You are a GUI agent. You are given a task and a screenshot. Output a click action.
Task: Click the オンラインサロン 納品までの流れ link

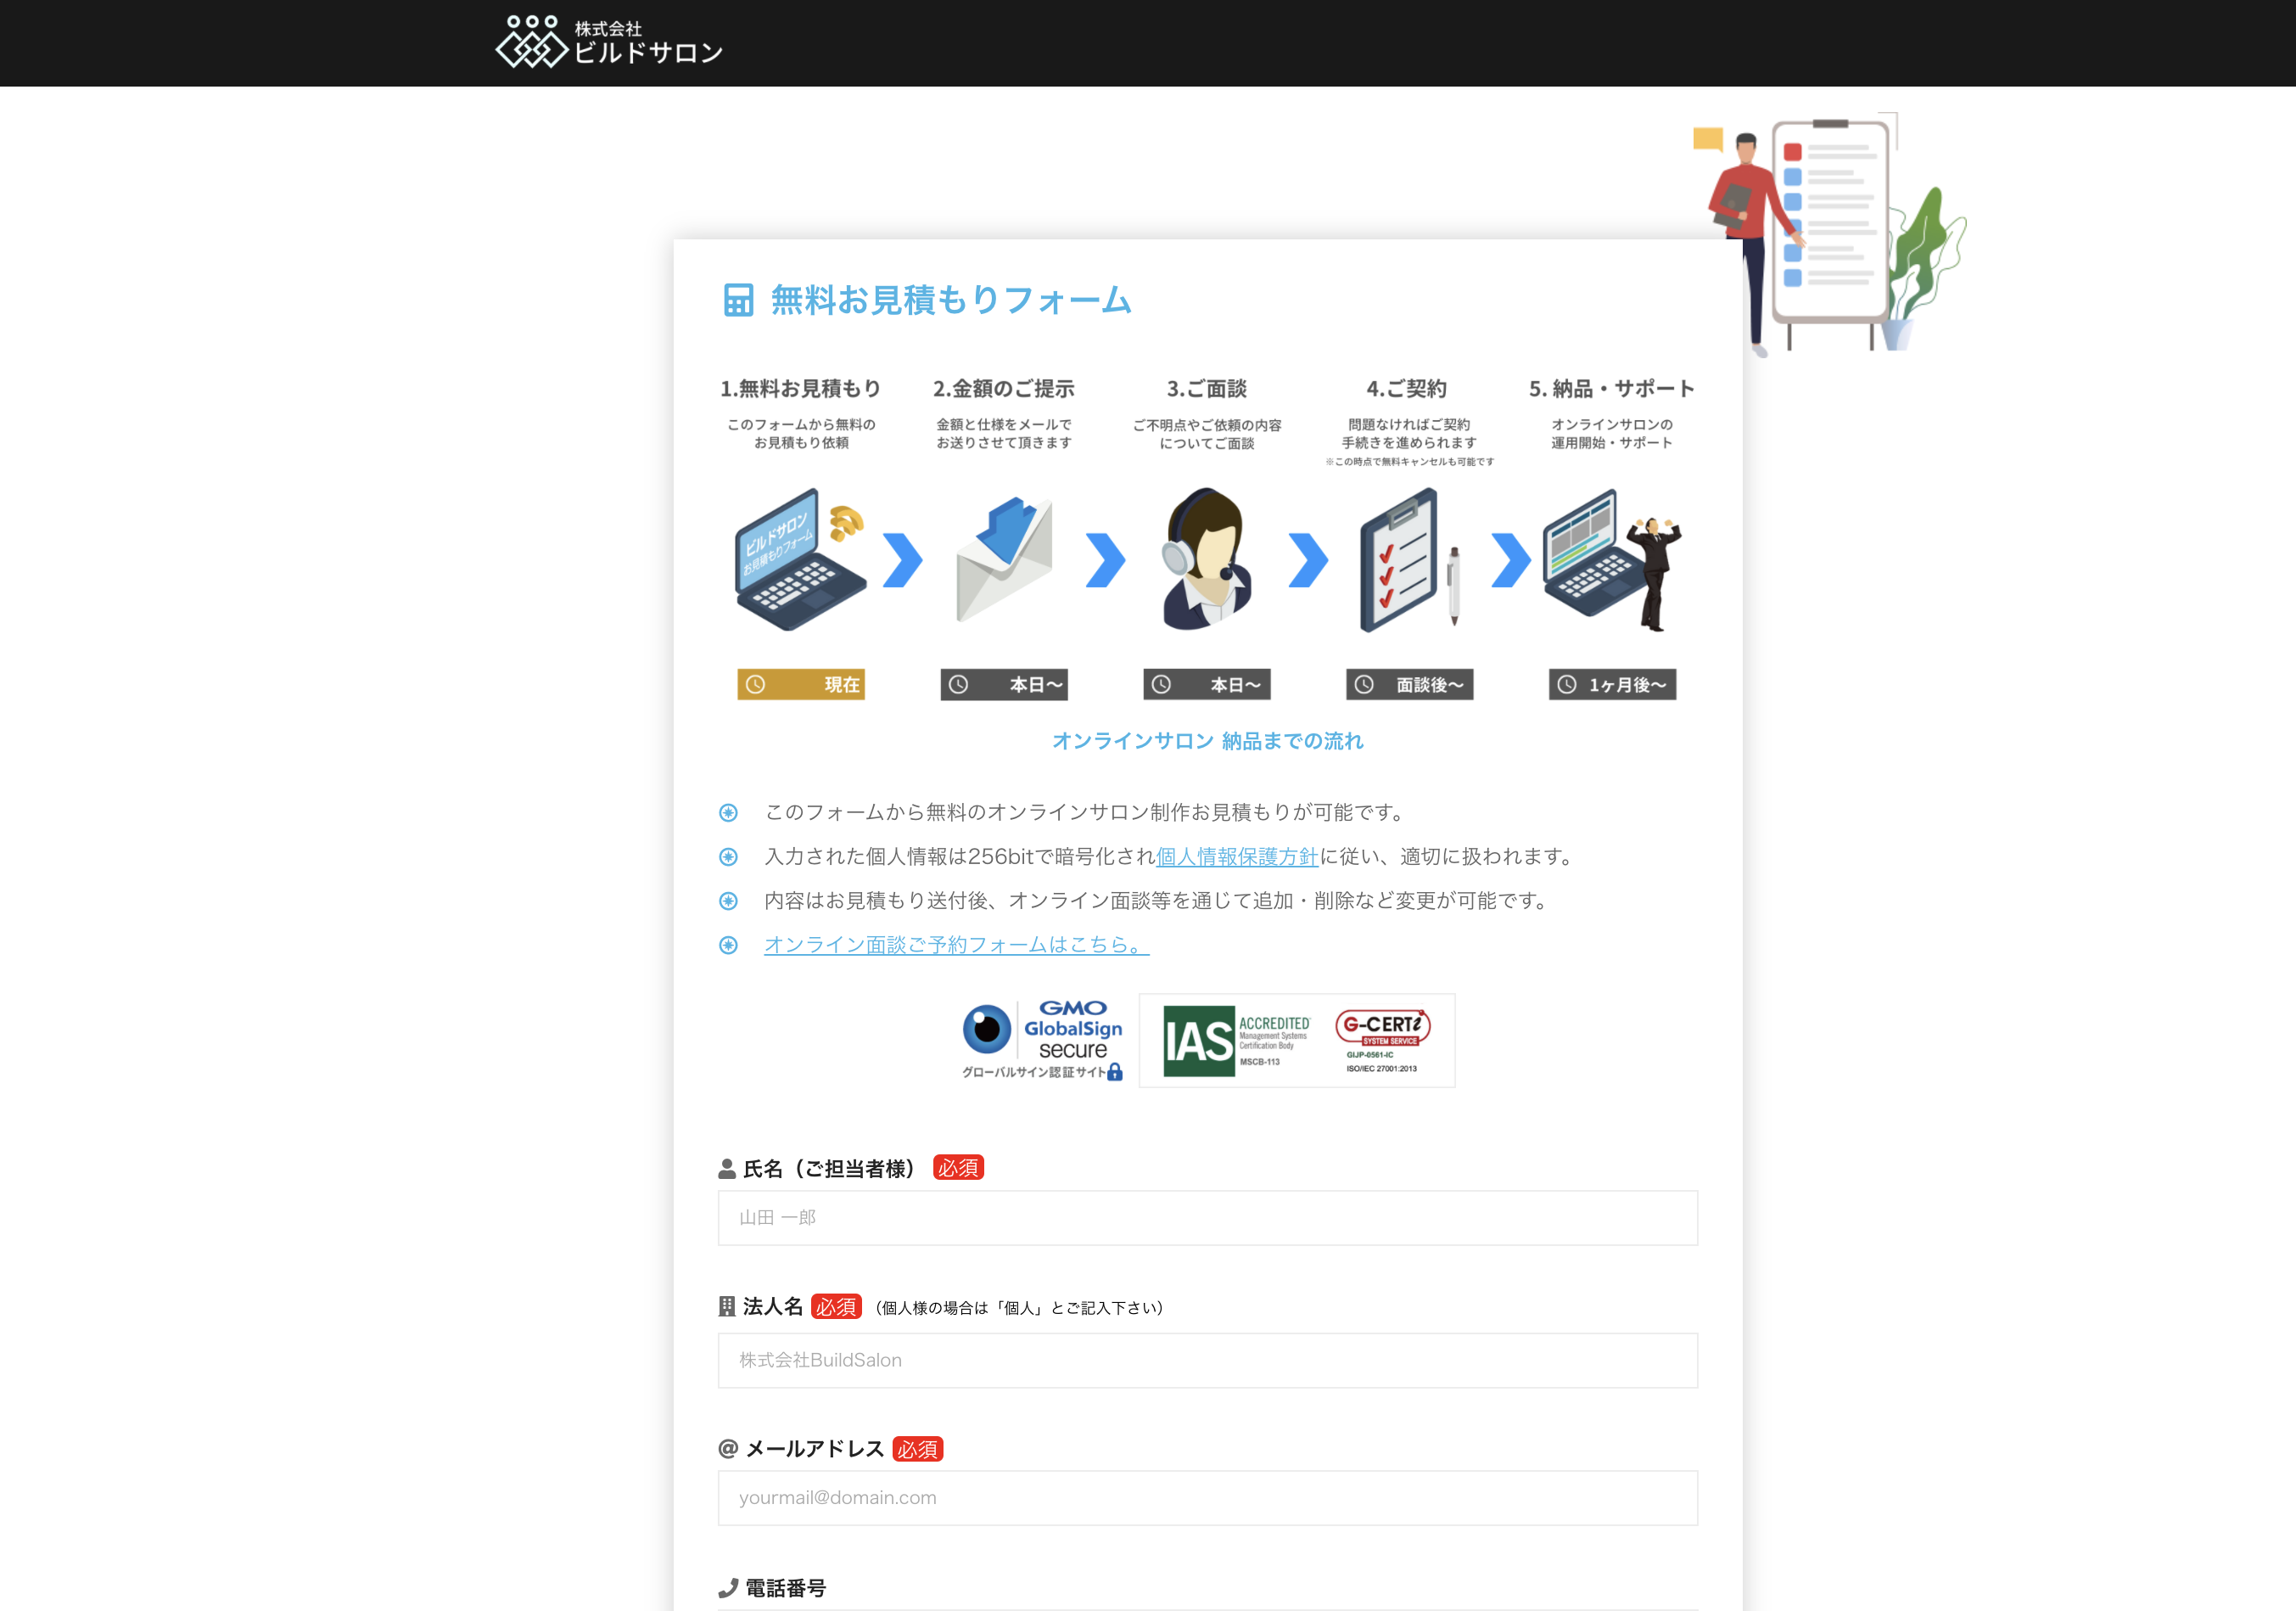point(1208,740)
